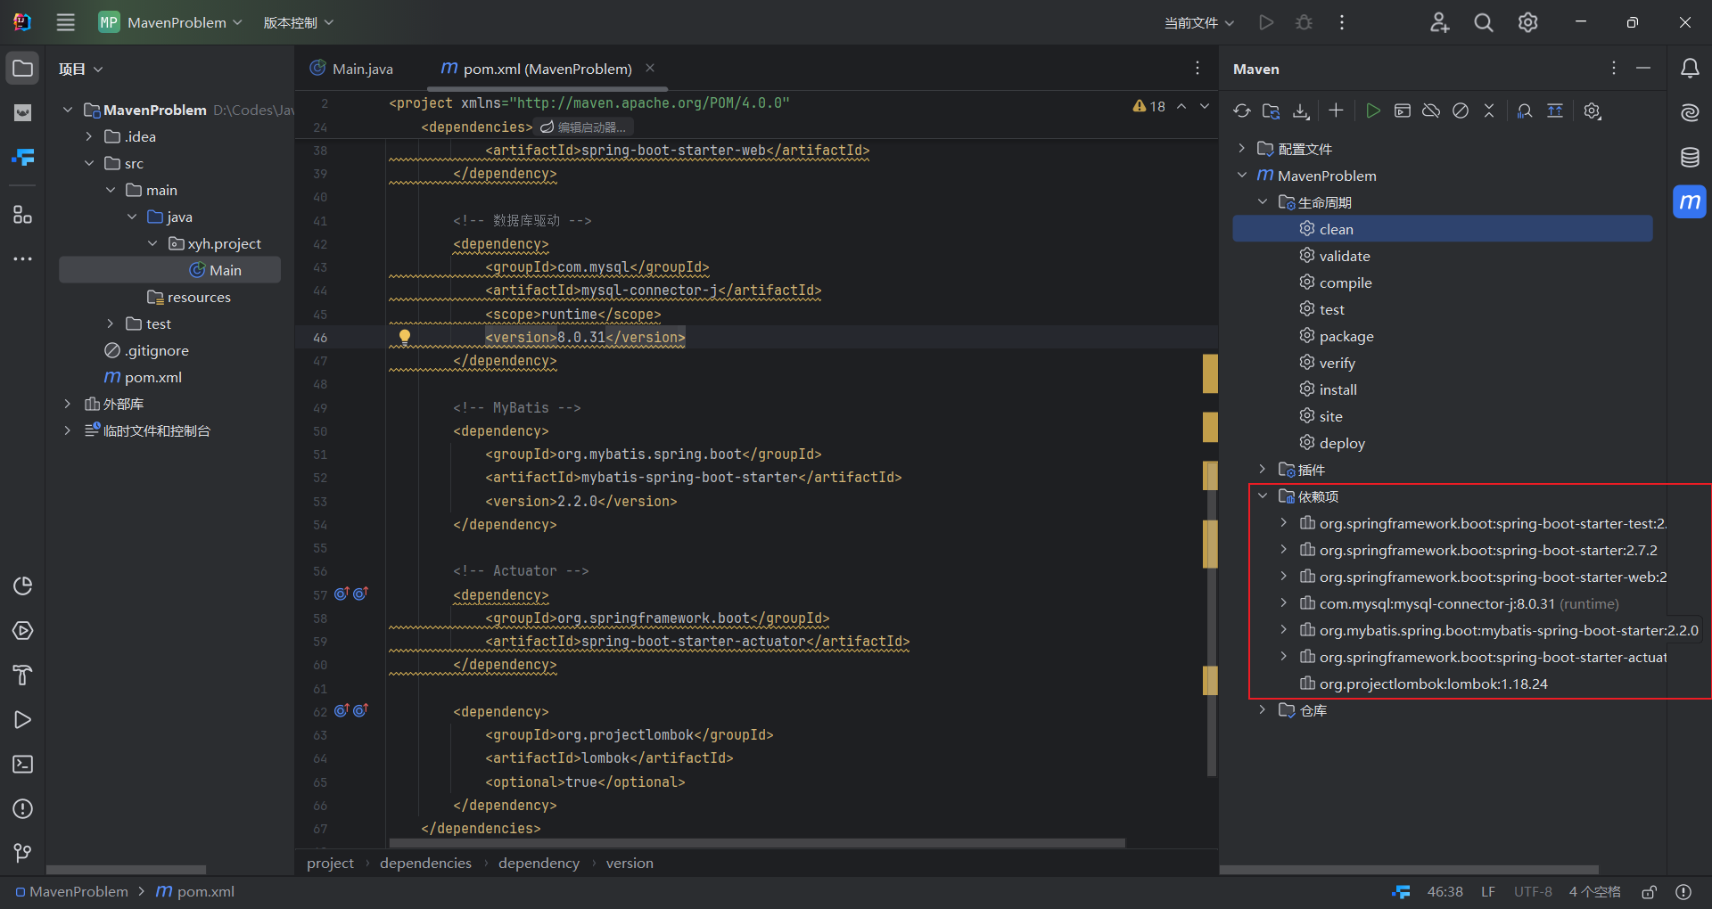This screenshot has width=1712, height=909.
Task: Click the project panel horizontal scrollbar
Action: 126,869
